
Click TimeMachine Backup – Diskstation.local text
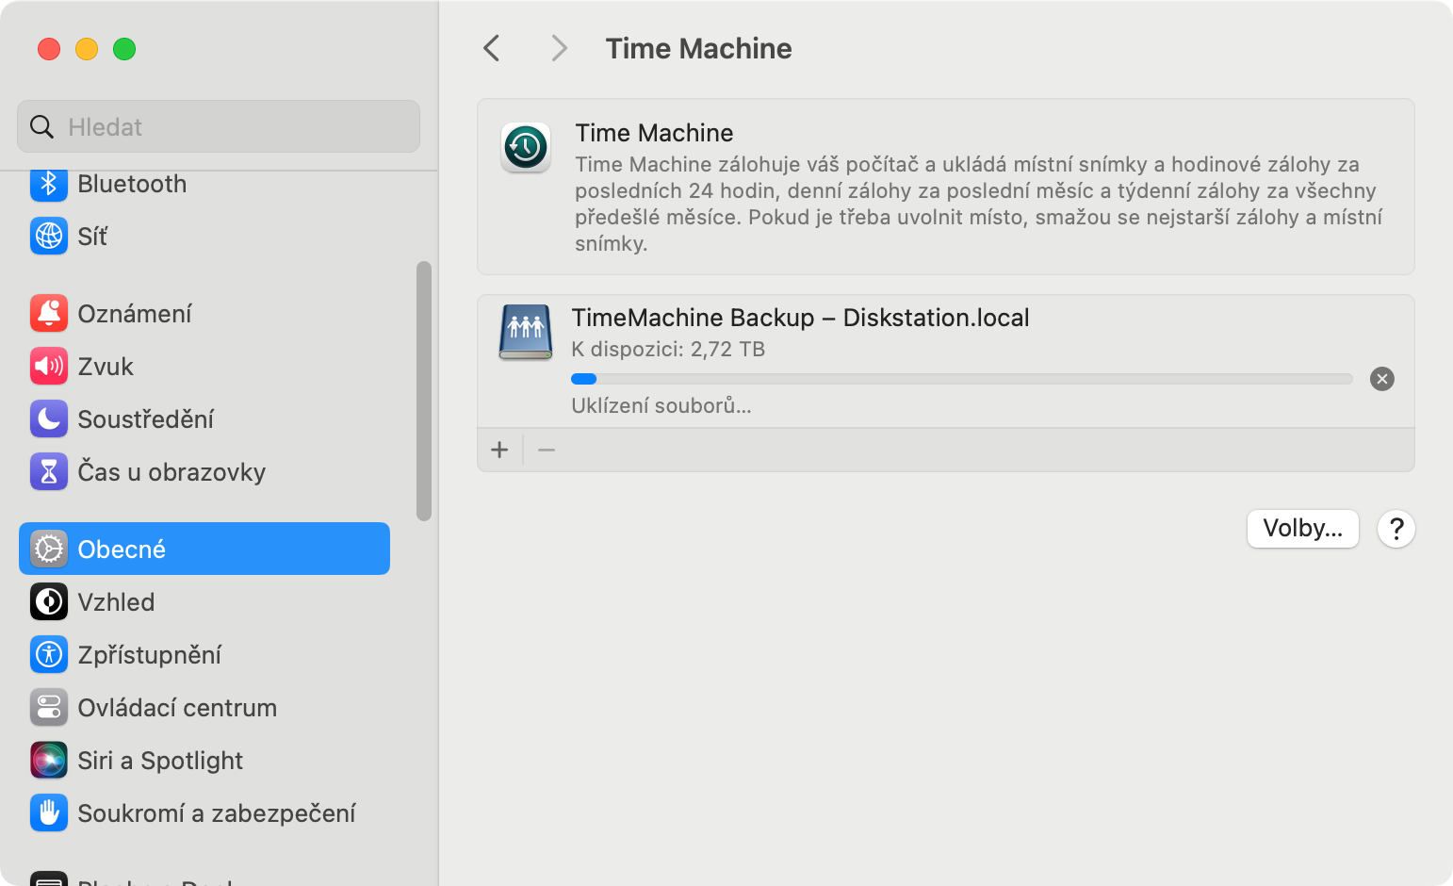(800, 318)
